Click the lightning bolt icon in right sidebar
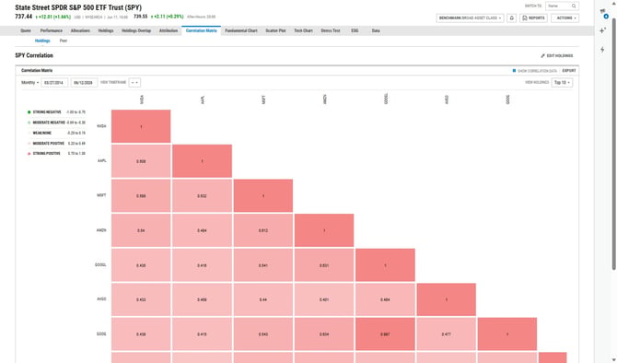Image resolution: width=617 pixels, height=363 pixels. click(x=602, y=50)
